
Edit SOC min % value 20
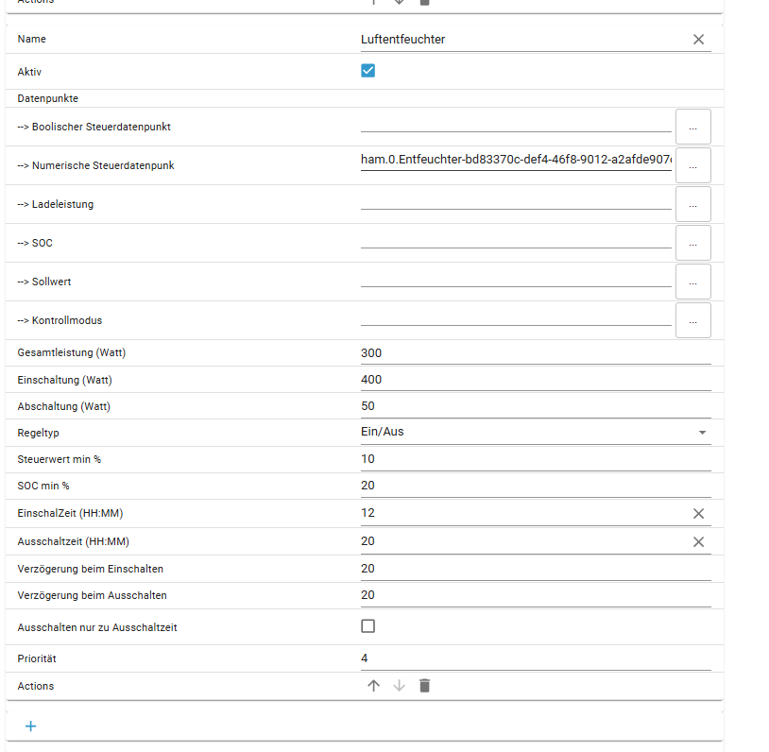coord(536,486)
